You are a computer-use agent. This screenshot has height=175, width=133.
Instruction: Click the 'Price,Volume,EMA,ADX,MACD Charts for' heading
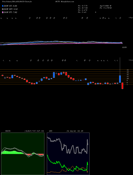pyautogui.click(x=17, y=2)
